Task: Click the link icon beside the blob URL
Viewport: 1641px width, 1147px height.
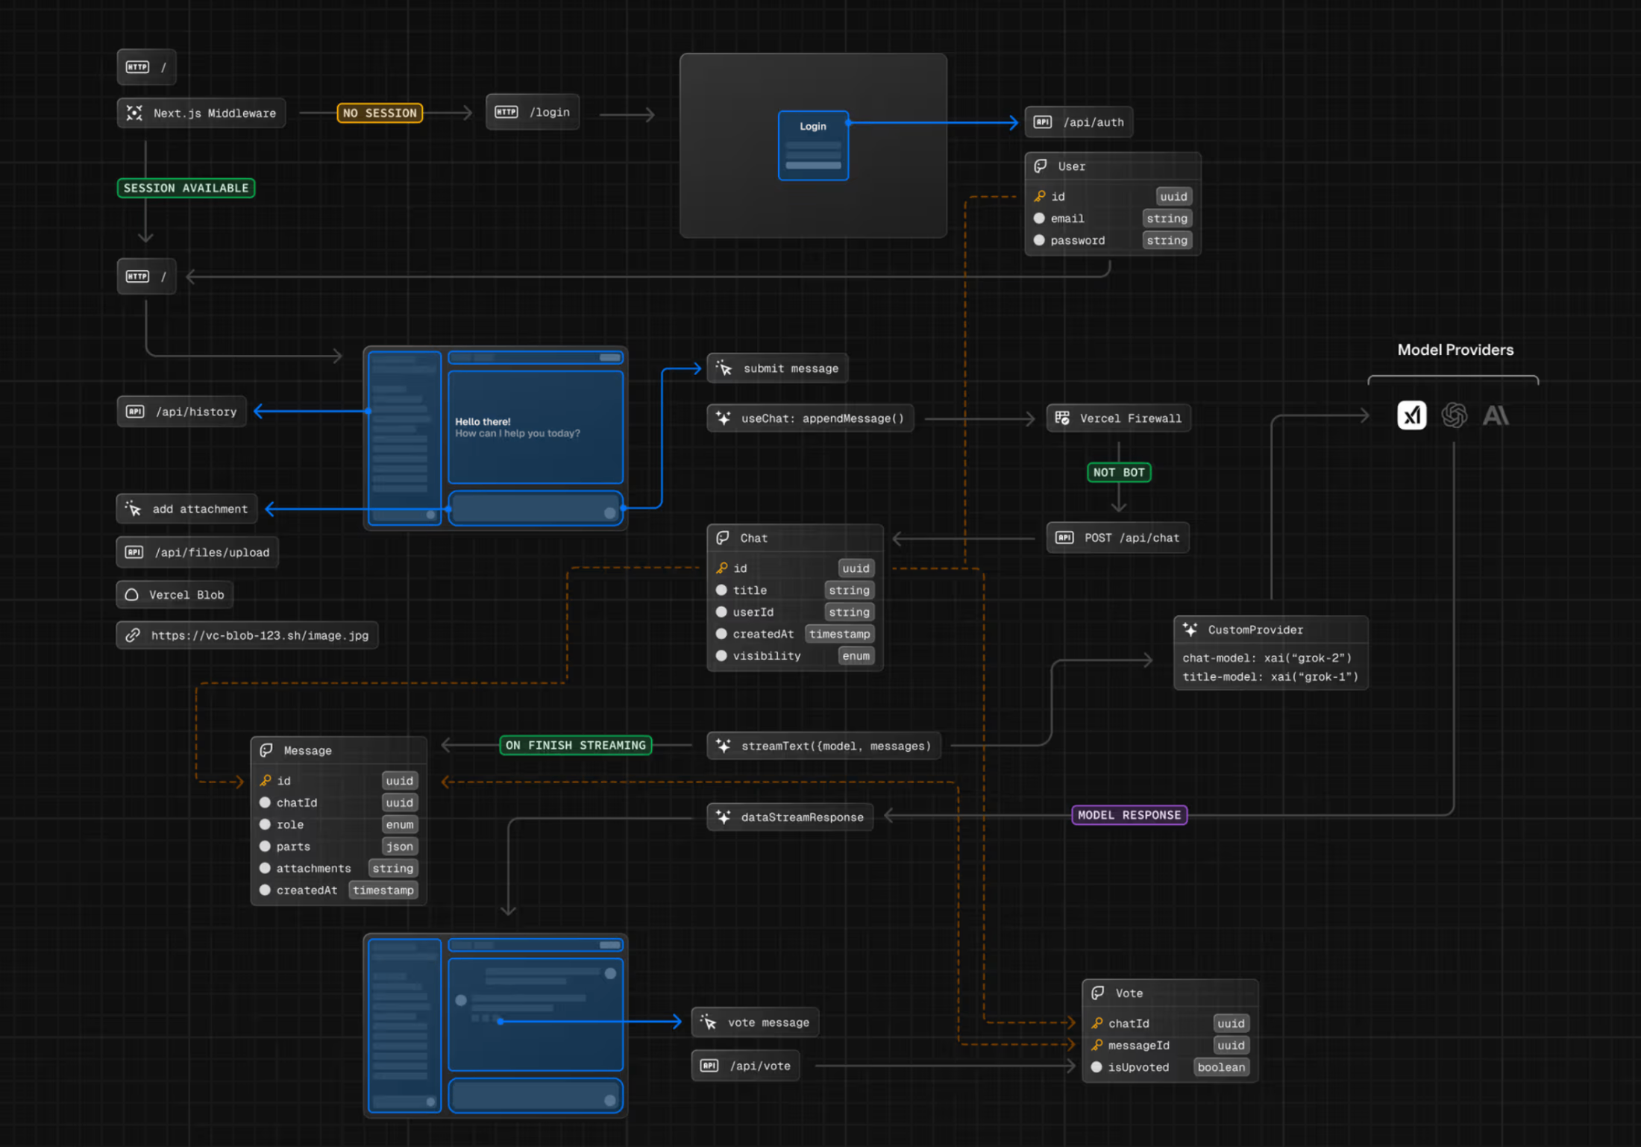Action: pyautogui.click(x=133, y=635)
